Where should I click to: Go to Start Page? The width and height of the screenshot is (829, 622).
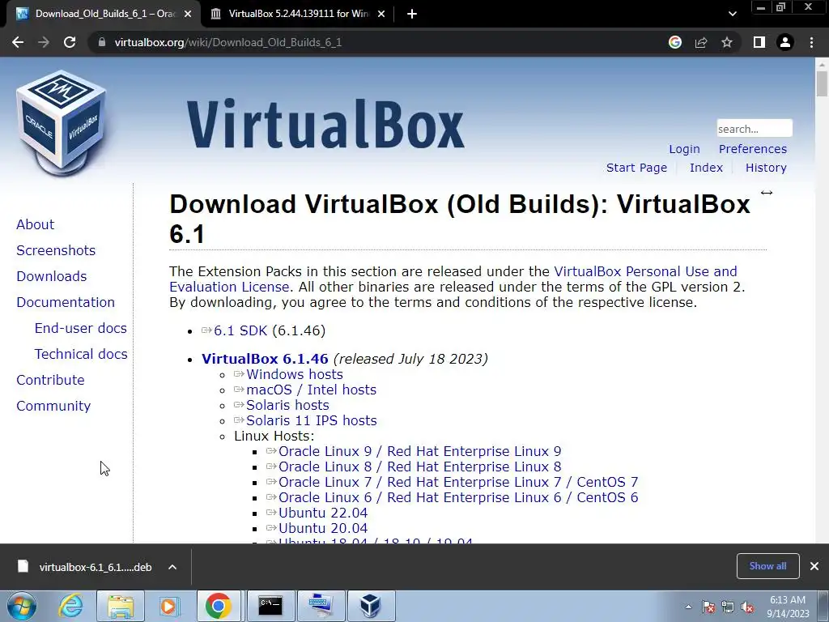pyautogui.click(x=636, y=168)
